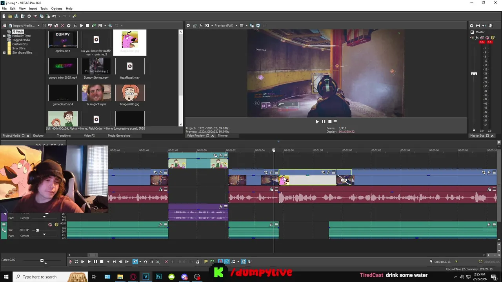Stop timeline playback in transport bar

[101, 262]
